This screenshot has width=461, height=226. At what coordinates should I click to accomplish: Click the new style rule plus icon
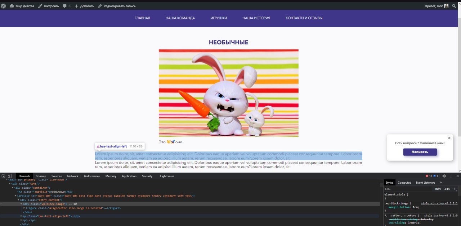click(x=454, y=189)
